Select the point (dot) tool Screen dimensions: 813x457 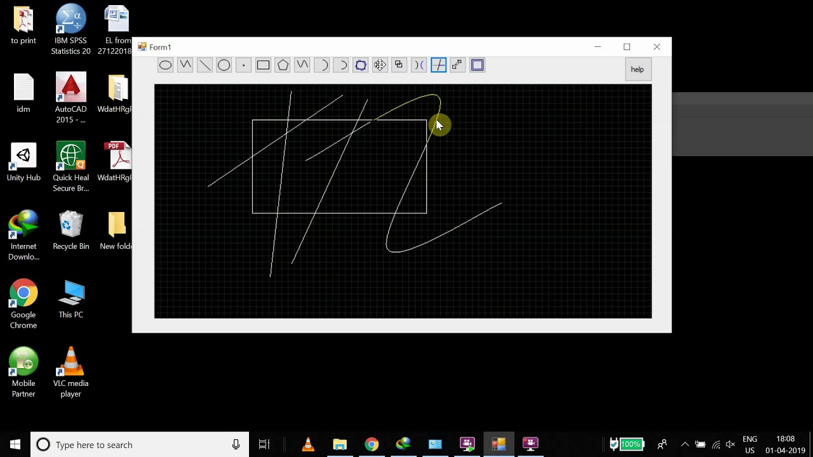click(243, 65)
